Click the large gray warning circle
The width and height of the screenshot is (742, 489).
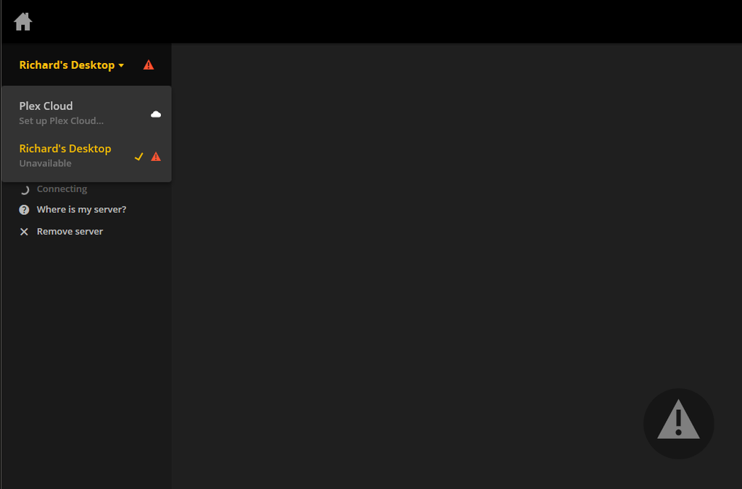678,423
